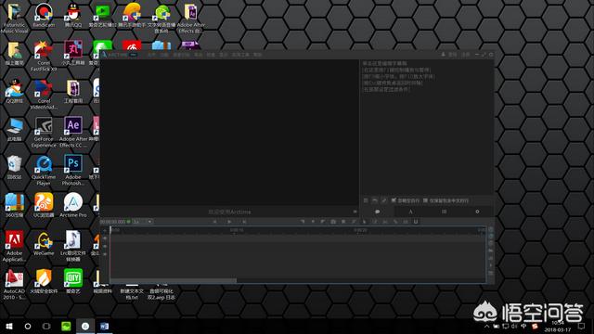Click the undo arrow icon below the text editor

[375, 200]
